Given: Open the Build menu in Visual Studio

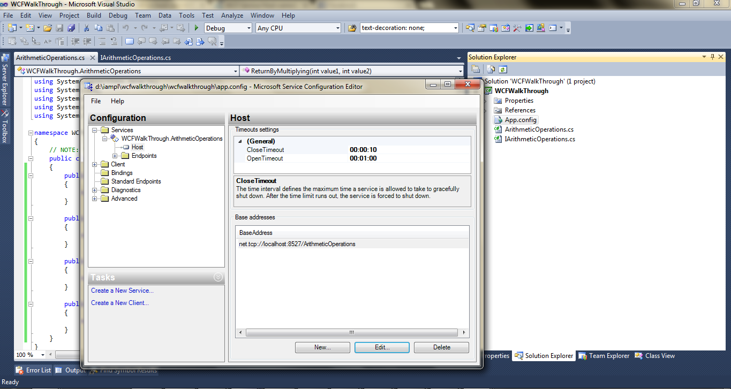Looking at the screenshot, I should [94, 16].
